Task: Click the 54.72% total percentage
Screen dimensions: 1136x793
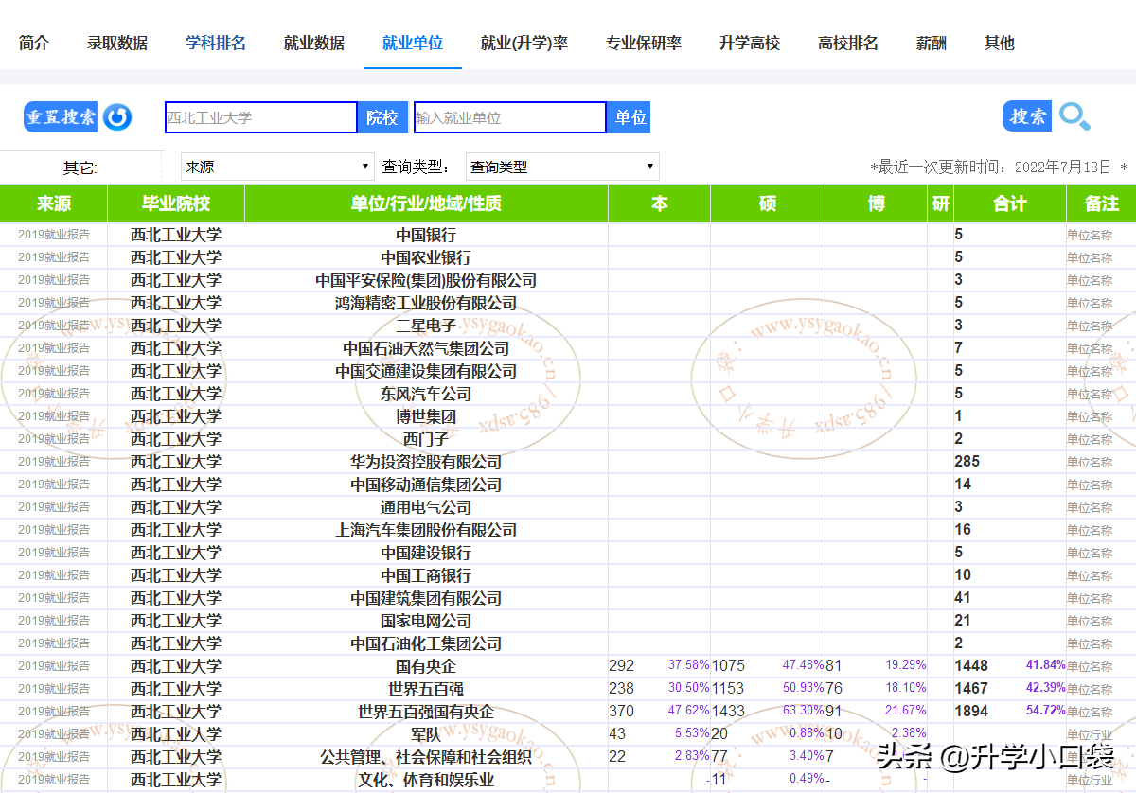Action: coord(1045,711)
